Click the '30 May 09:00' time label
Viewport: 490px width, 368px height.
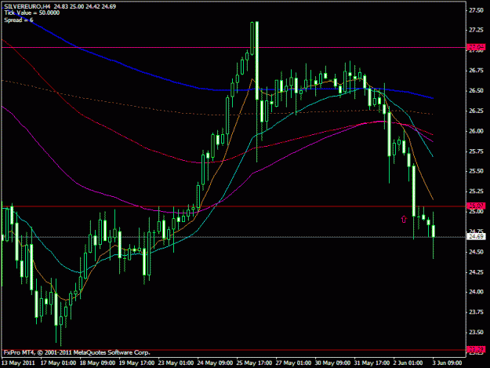pos(332,363)
